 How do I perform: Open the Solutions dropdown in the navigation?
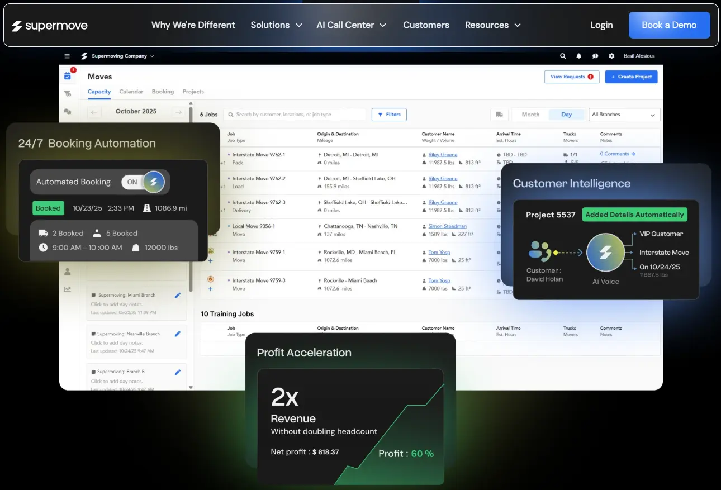pyautogui.click(x=276, y=25)
